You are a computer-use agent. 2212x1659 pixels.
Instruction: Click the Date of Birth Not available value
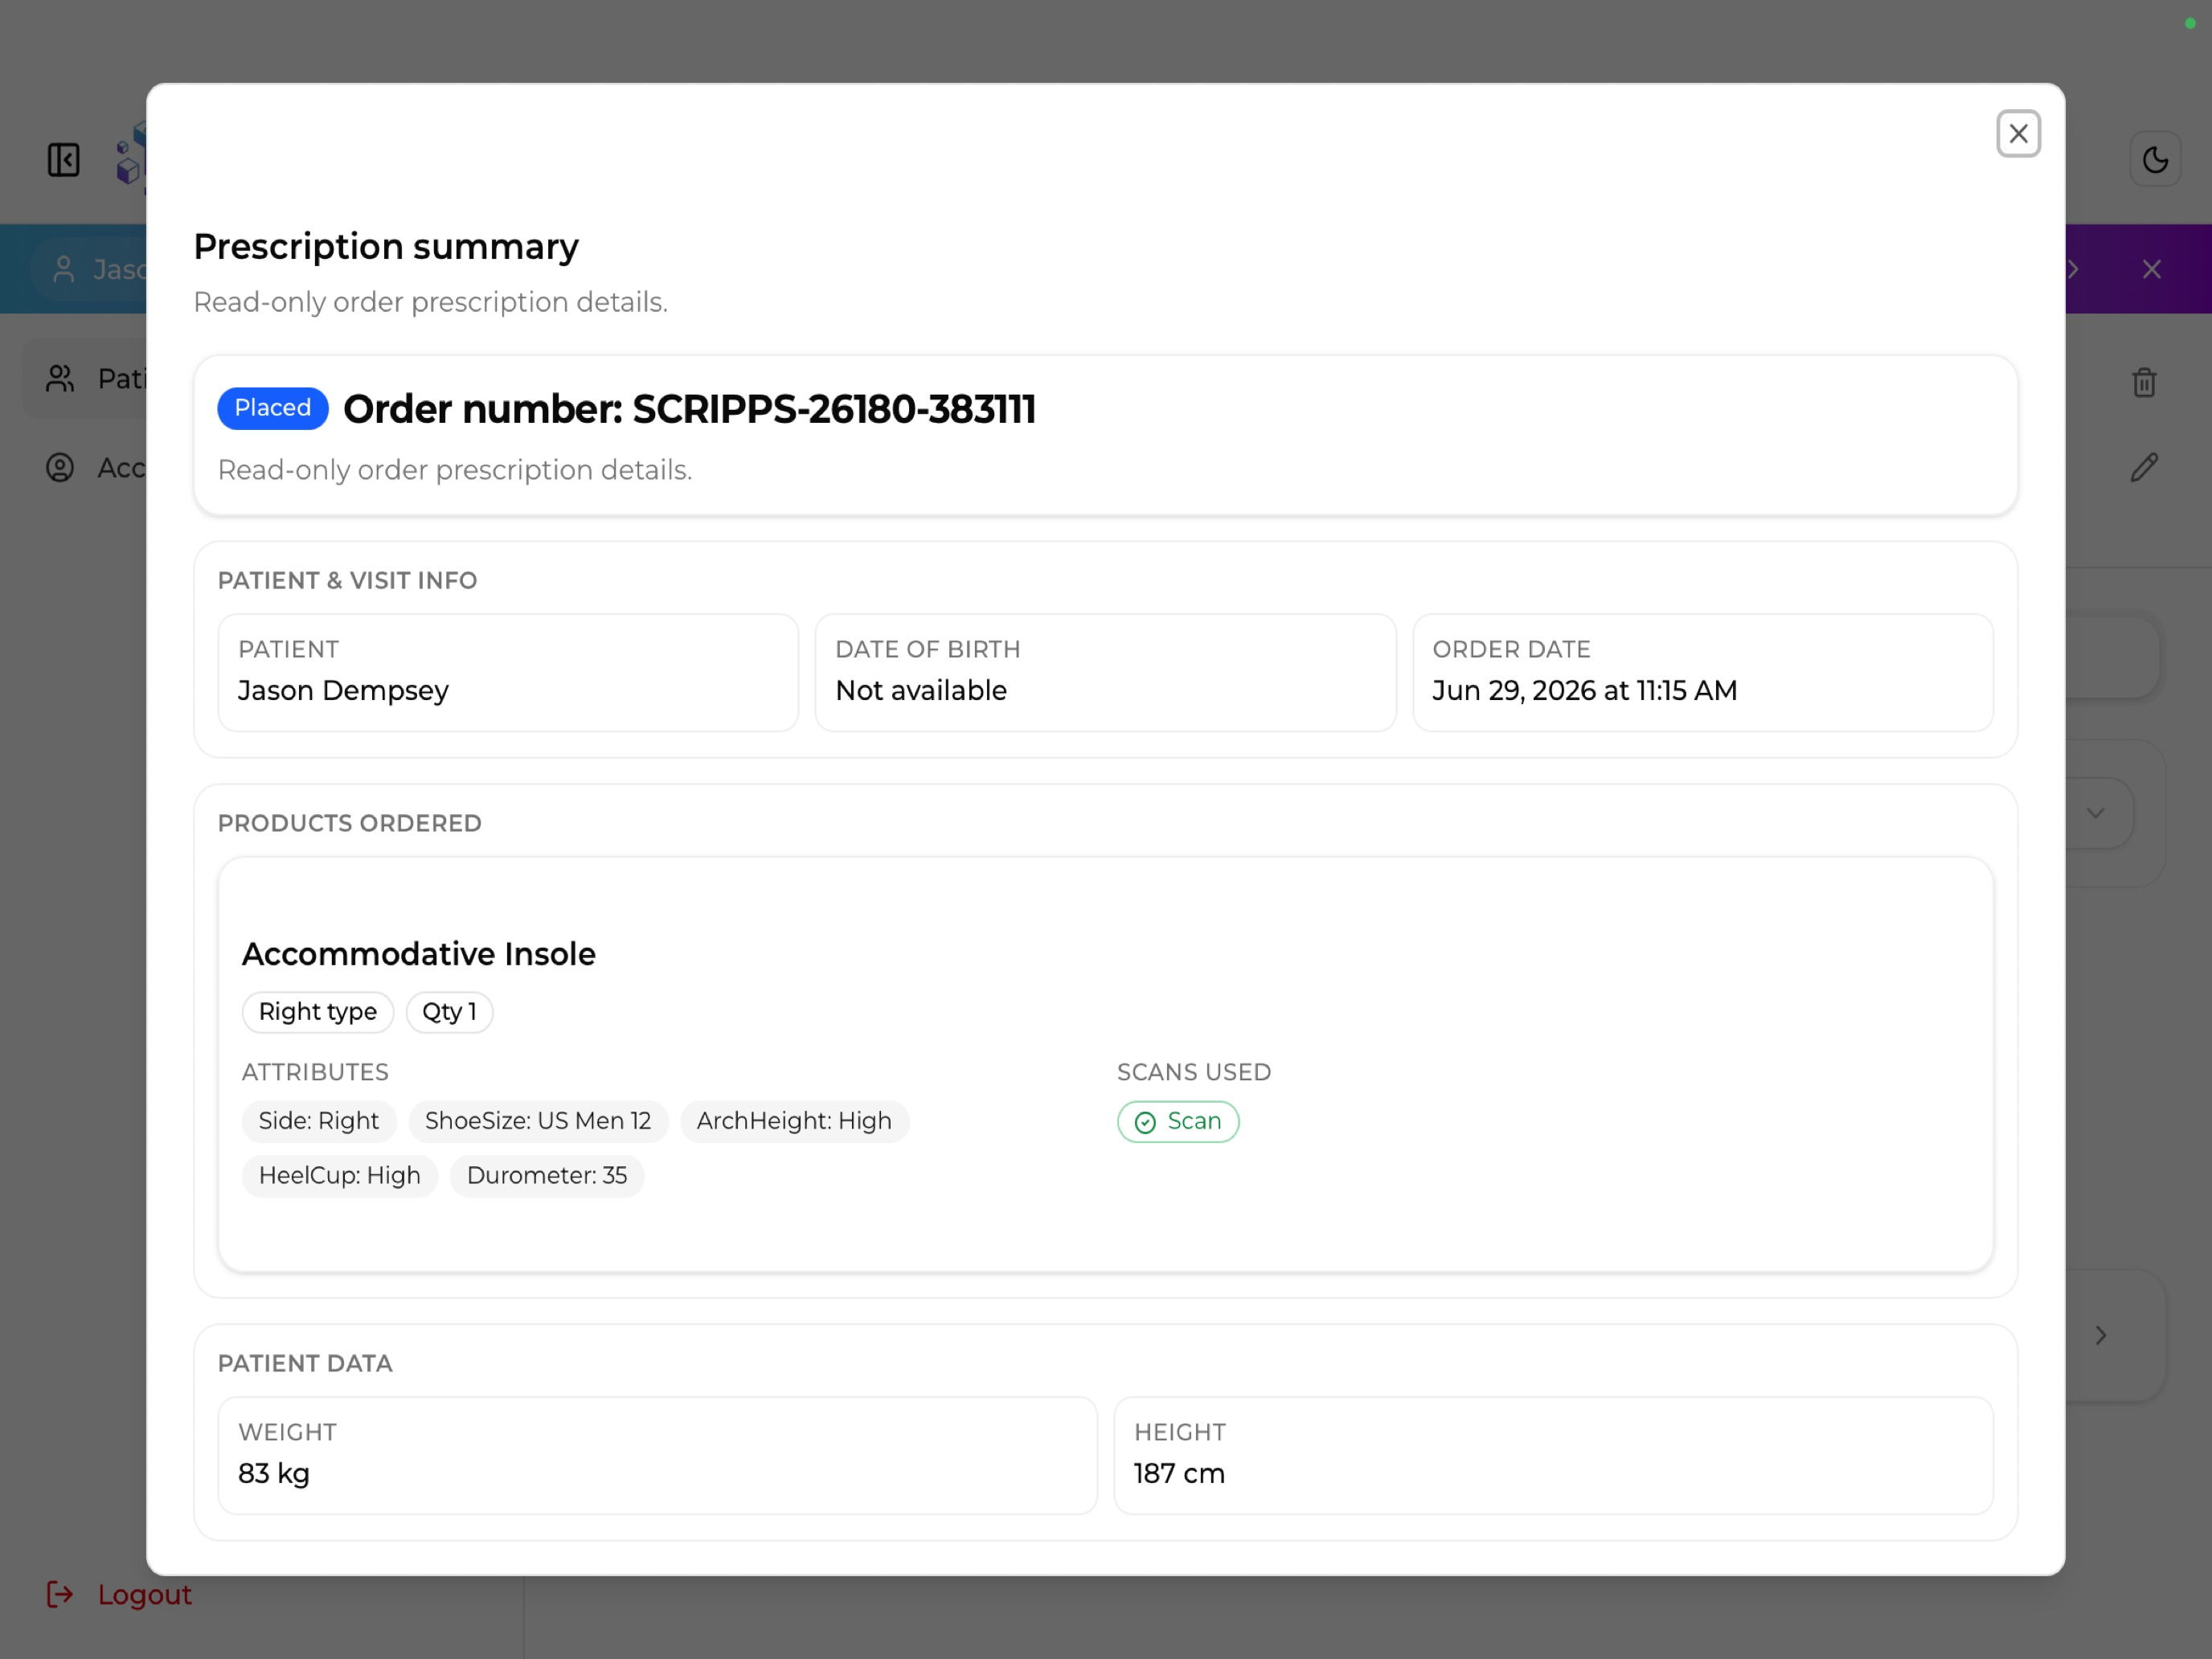point(921,691)
